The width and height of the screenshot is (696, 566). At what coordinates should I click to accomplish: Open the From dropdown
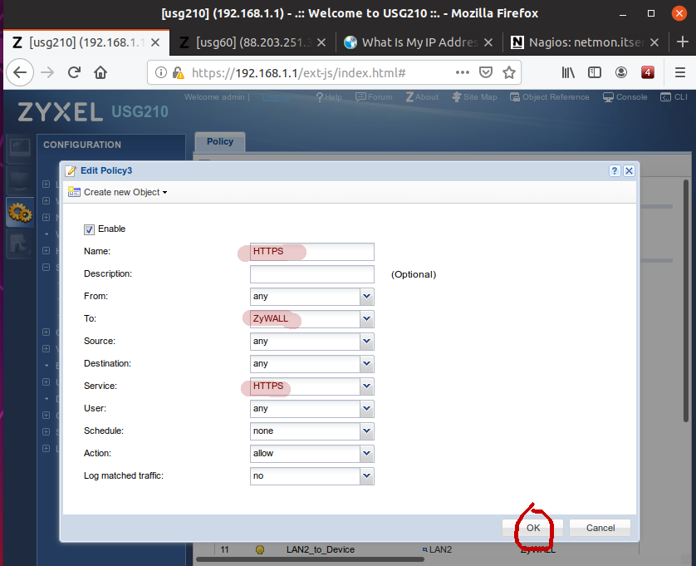pos(366,297)
